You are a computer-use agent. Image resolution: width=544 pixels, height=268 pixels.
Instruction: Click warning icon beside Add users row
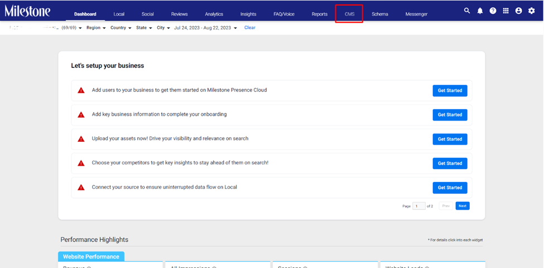81,90
